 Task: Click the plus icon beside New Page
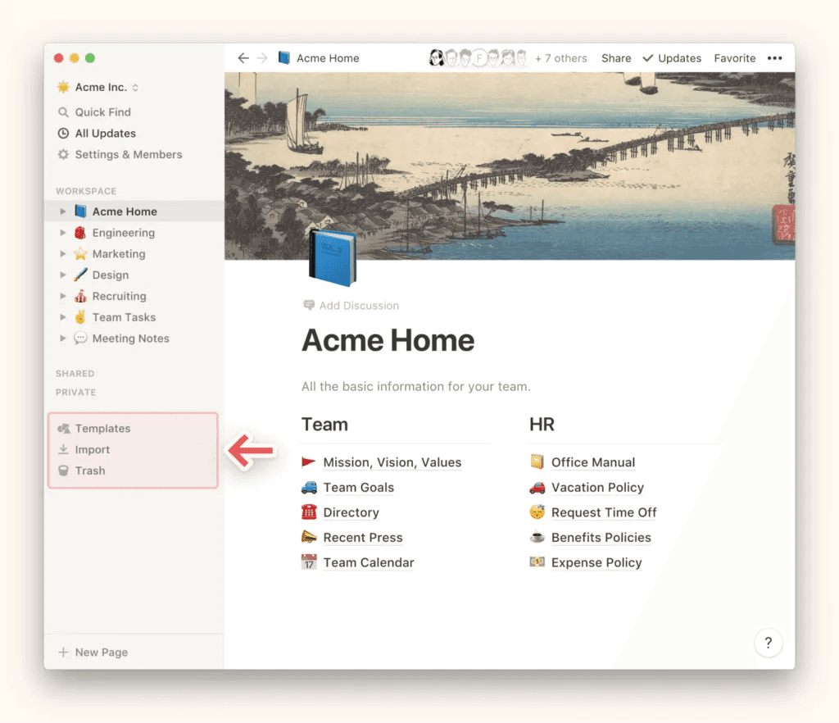click(63, 652)
